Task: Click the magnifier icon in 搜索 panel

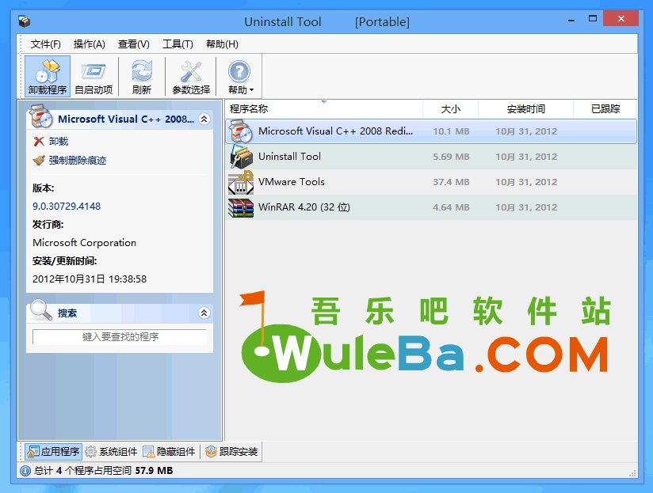Action: point(41,310)
